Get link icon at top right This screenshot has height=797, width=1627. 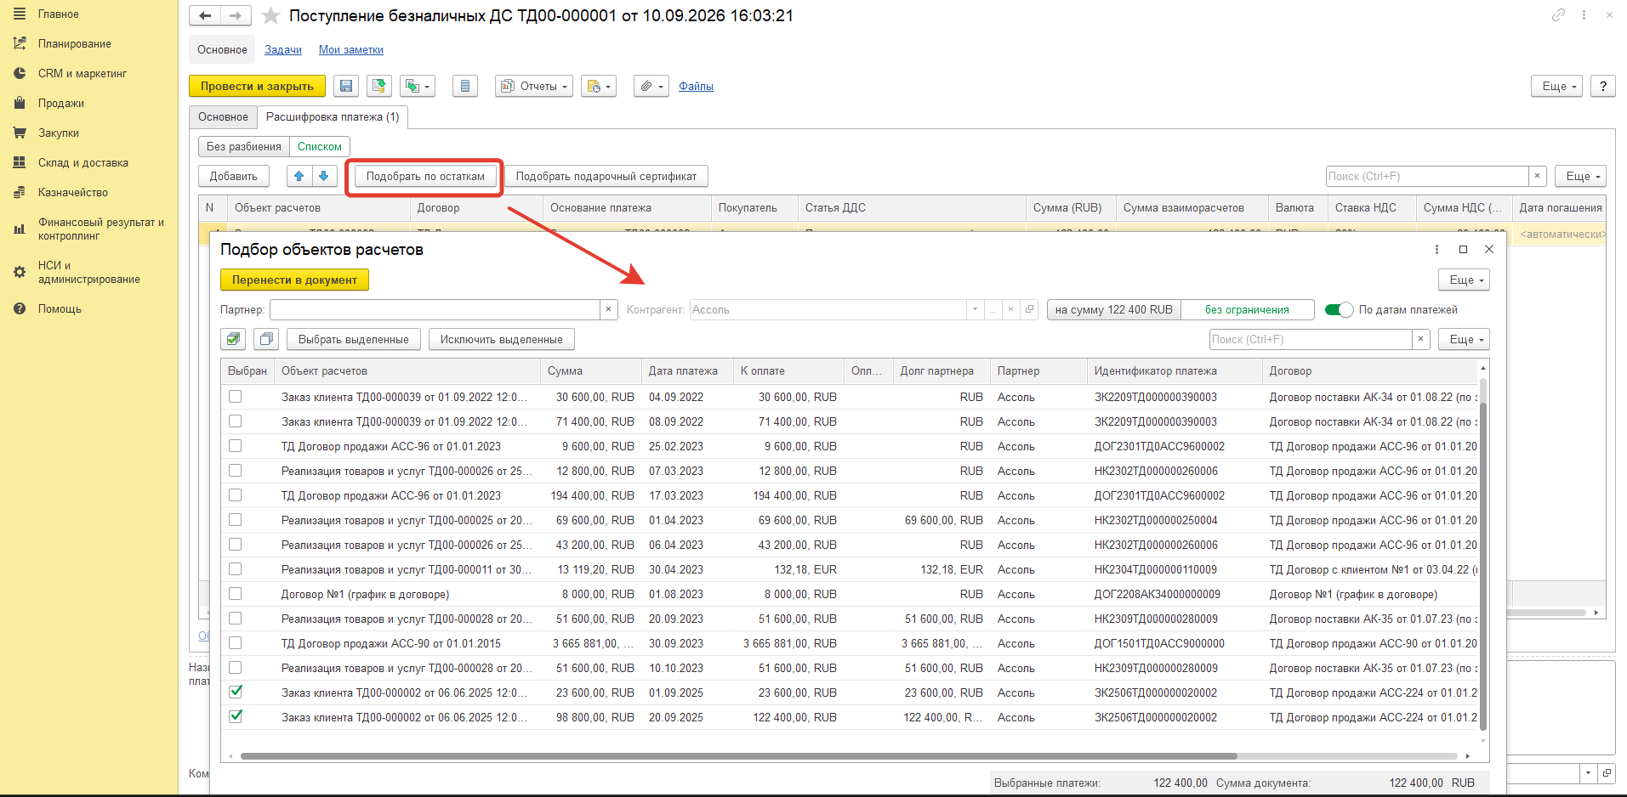click(1558, 14)
